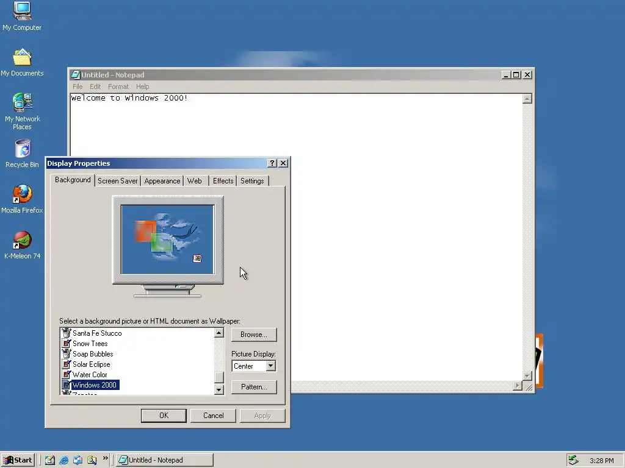Click wallpaper list scroll up arrow
625x468 pixels.
[219, 333]
